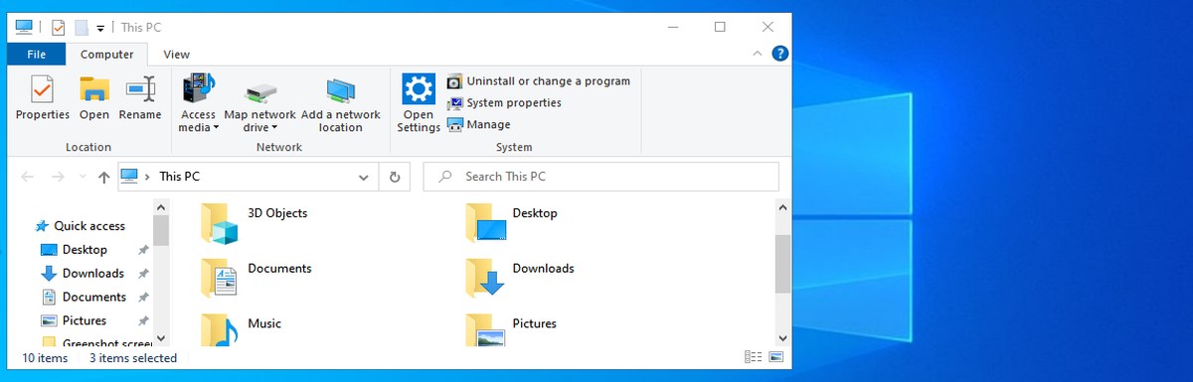Click the Up one level arrow

(104, 177)
